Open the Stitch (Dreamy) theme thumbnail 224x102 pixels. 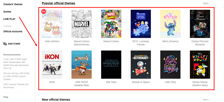(170, 24)
